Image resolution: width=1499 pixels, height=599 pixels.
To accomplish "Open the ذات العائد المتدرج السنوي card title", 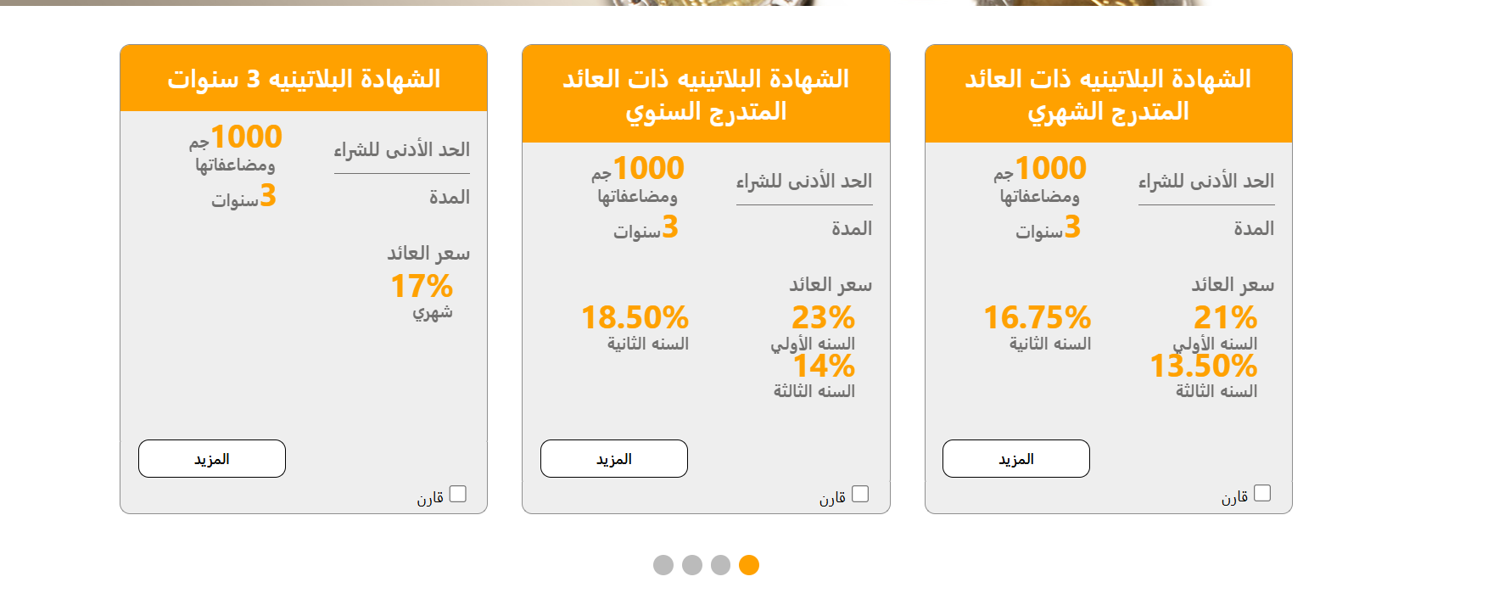I will click(706, 94).
